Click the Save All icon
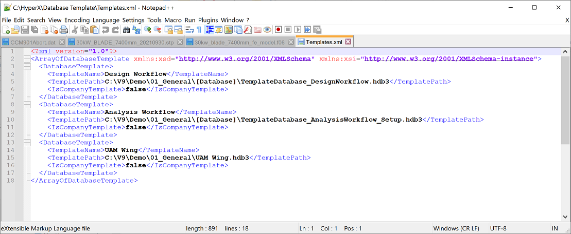Viewport: 571px width, 234px height. coord(34,29)
